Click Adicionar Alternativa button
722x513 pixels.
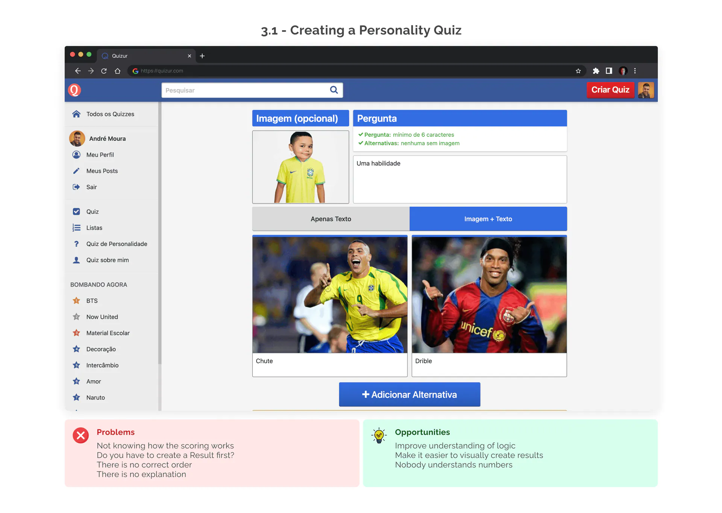[410, 395]
